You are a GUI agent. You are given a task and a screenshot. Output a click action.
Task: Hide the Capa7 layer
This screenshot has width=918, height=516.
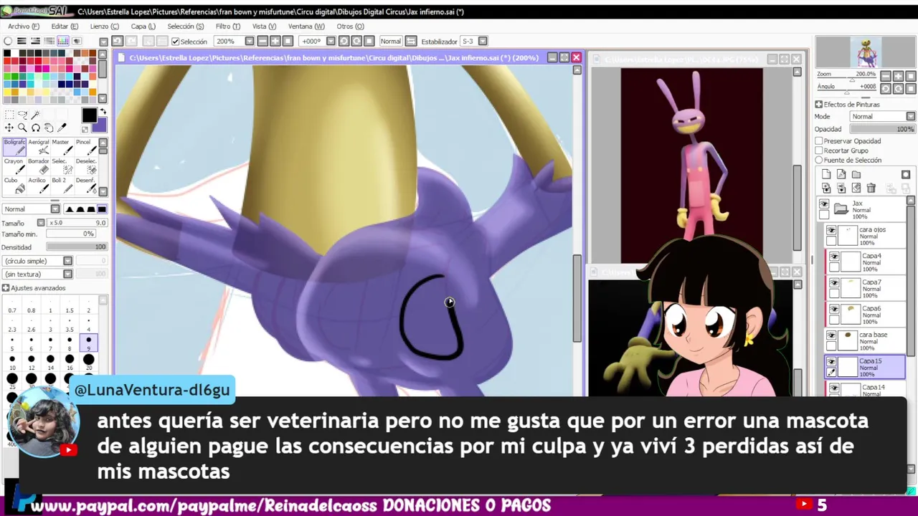[834, 282]
